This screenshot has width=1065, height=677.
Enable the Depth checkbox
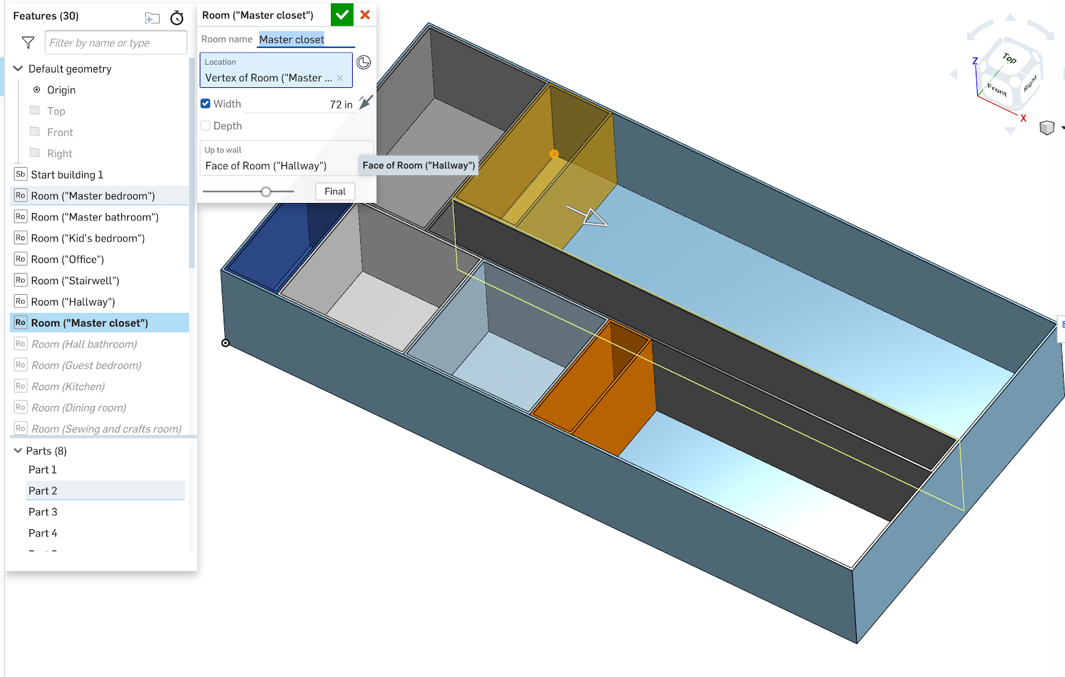tap(206, 126)
